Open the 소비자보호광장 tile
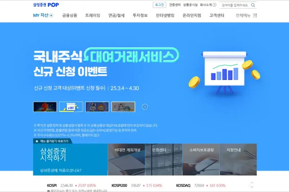Viewport: 289px width, 192px height. [x=201, y=160]
